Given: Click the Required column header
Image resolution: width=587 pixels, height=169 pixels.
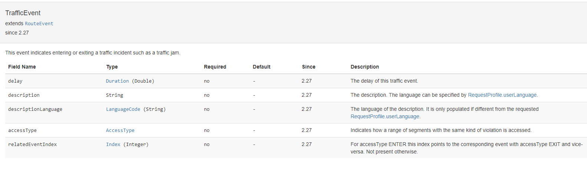Looking at the screenshot, I should (215, 67).
